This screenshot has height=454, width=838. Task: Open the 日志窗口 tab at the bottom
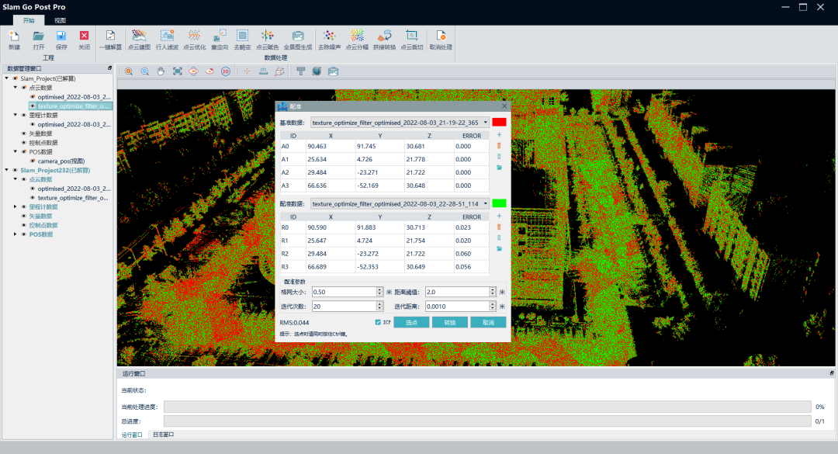[x=162, y=435]
